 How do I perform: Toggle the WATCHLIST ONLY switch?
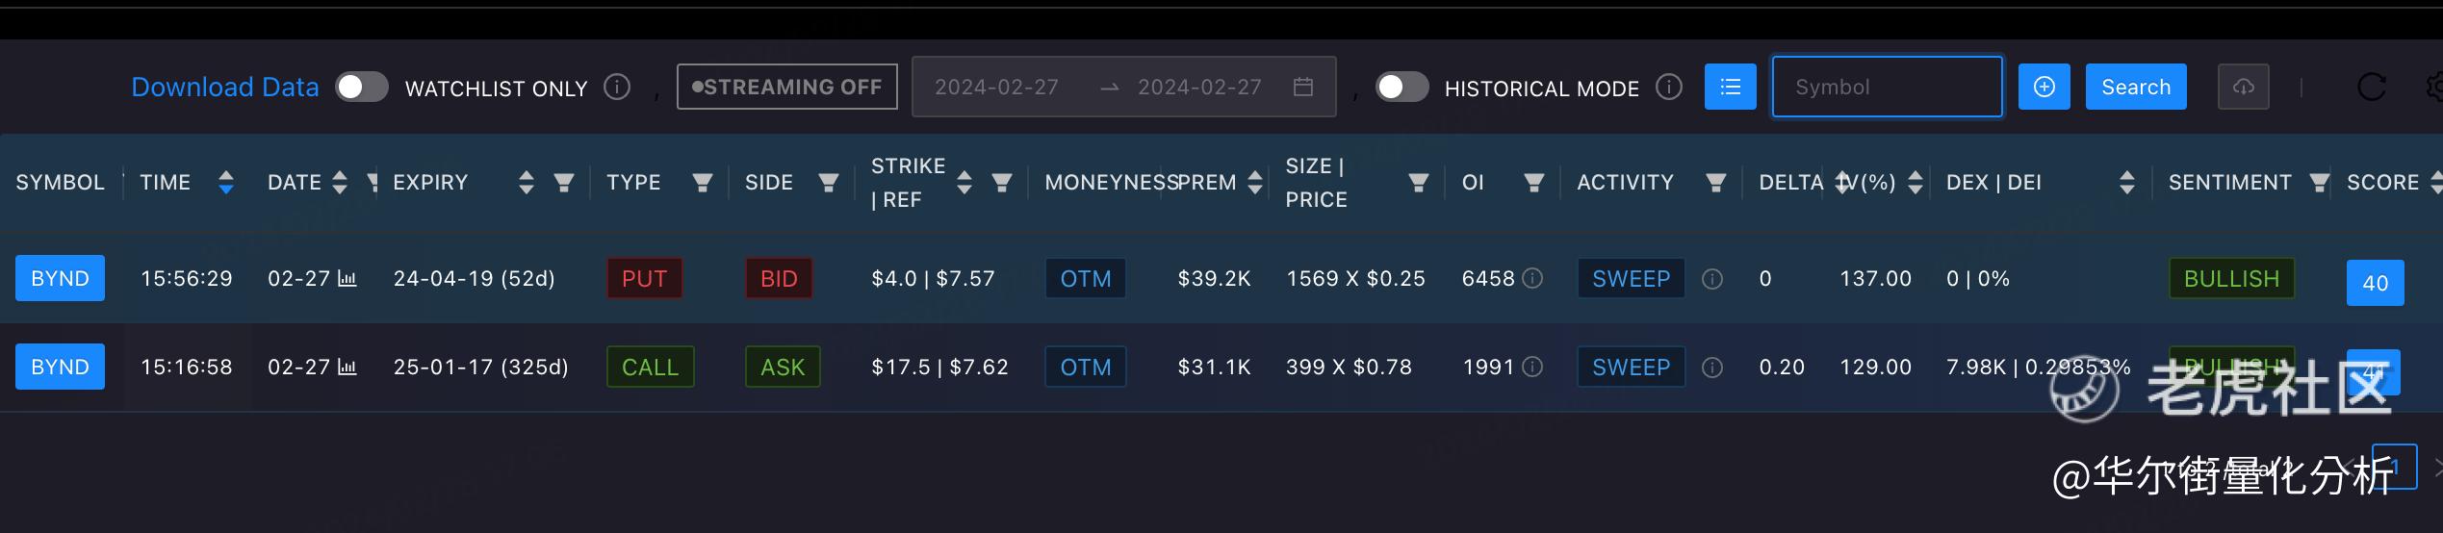[362, 87]
